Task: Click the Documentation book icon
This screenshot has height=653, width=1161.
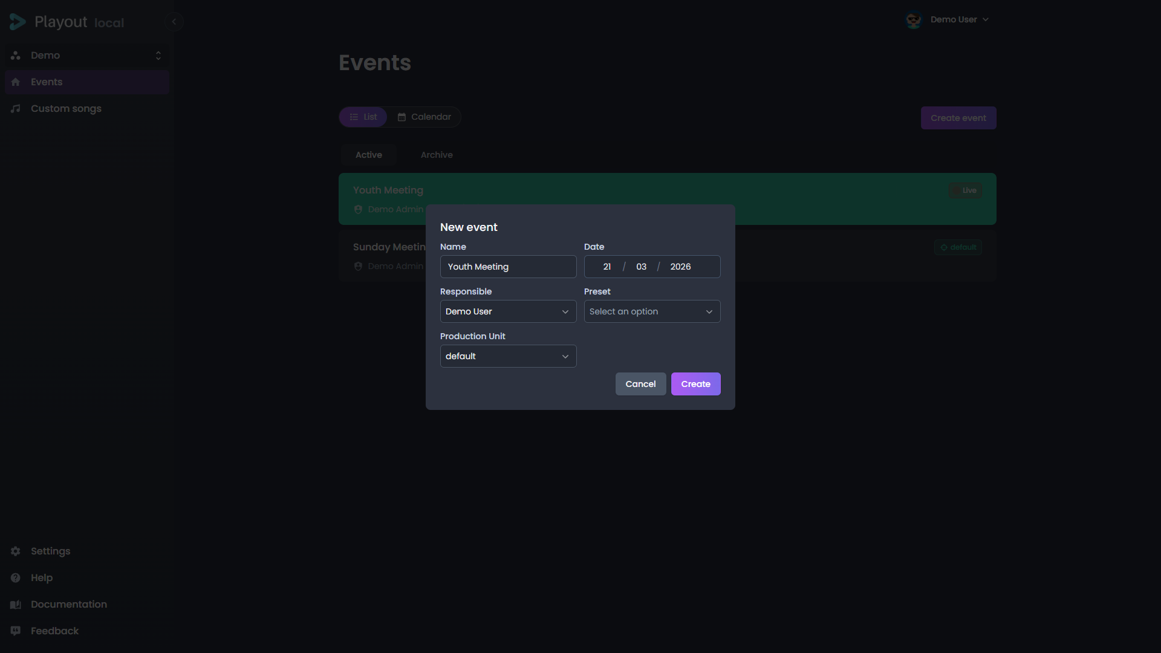Action: 16,605
